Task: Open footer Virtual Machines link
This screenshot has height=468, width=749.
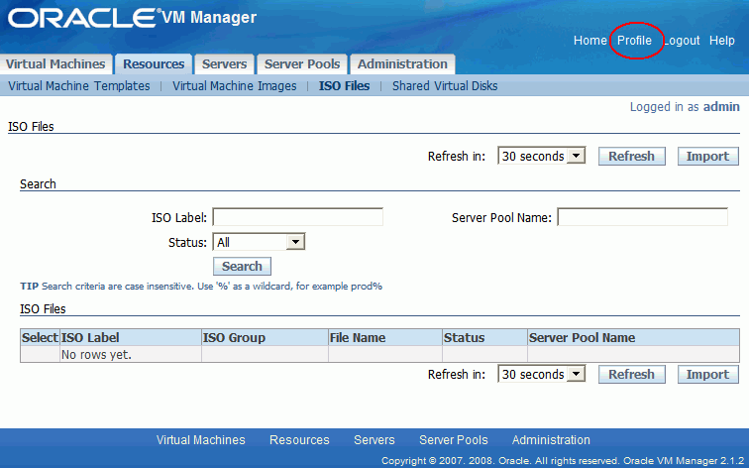Action: tap(200, 440)
